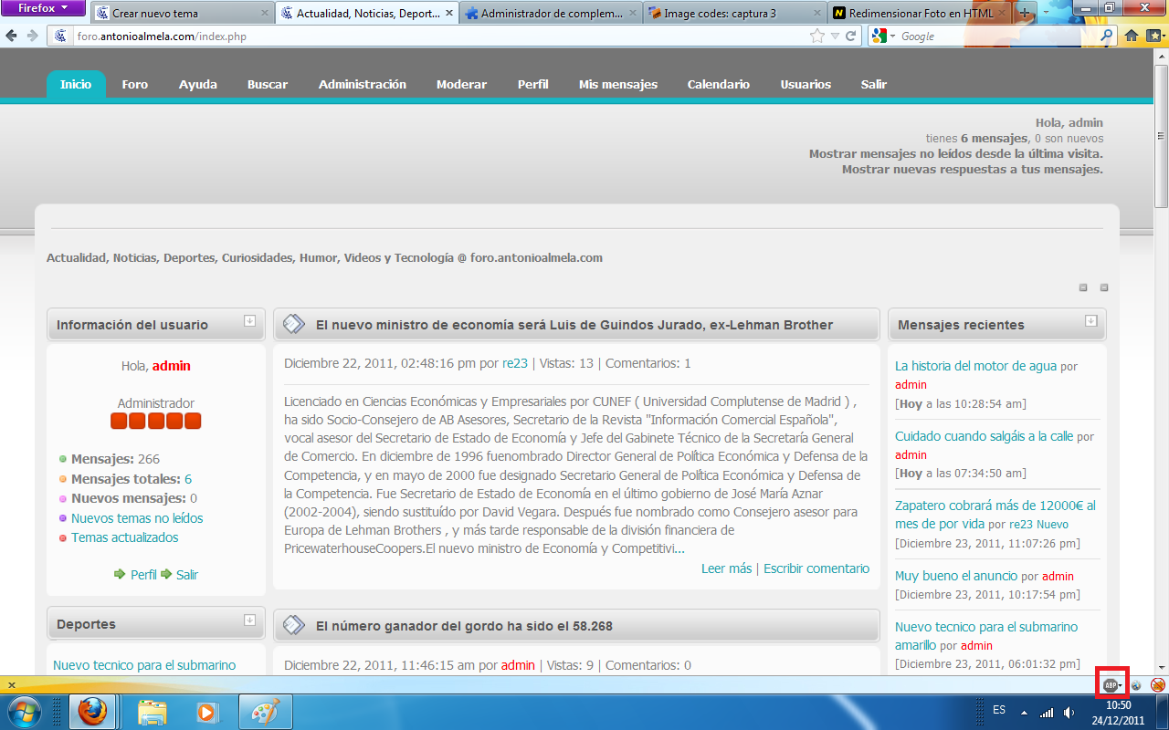
Task: Go back with the browser back arrow
Action: pos(12,36)
